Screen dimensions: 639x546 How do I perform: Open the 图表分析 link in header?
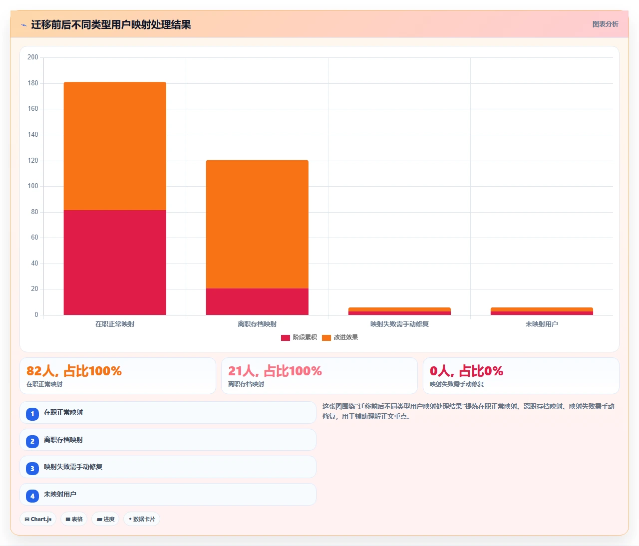(x=605, y=24)
